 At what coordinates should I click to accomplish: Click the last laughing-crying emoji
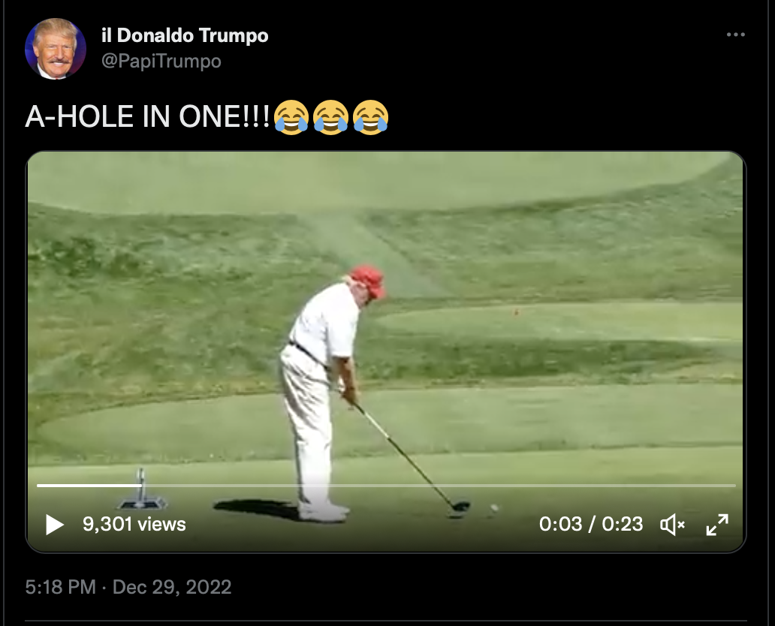point(370,117)
